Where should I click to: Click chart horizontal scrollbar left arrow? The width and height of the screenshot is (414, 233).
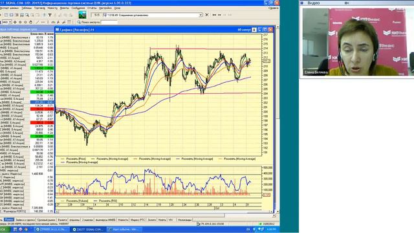point(57,212)
